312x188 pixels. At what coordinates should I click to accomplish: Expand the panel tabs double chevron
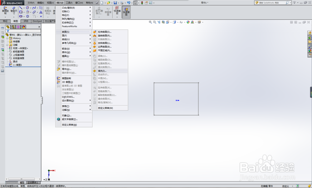(39, 27)
